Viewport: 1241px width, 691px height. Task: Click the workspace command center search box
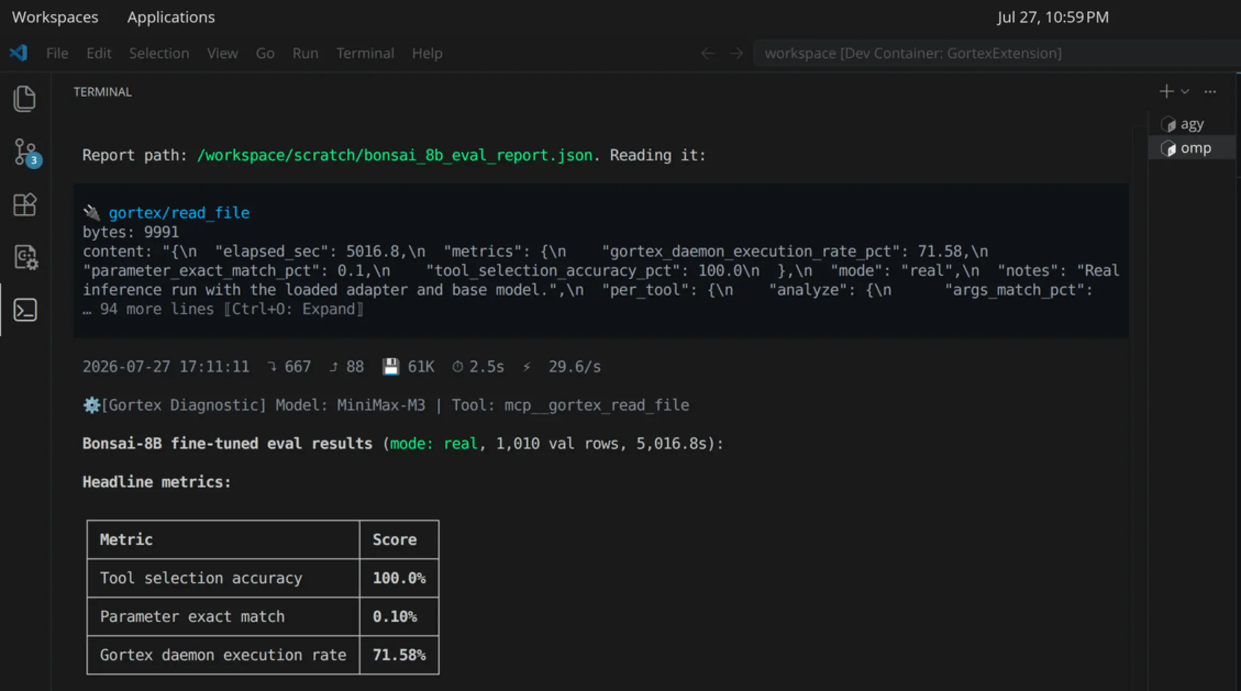tap(996, 53)
